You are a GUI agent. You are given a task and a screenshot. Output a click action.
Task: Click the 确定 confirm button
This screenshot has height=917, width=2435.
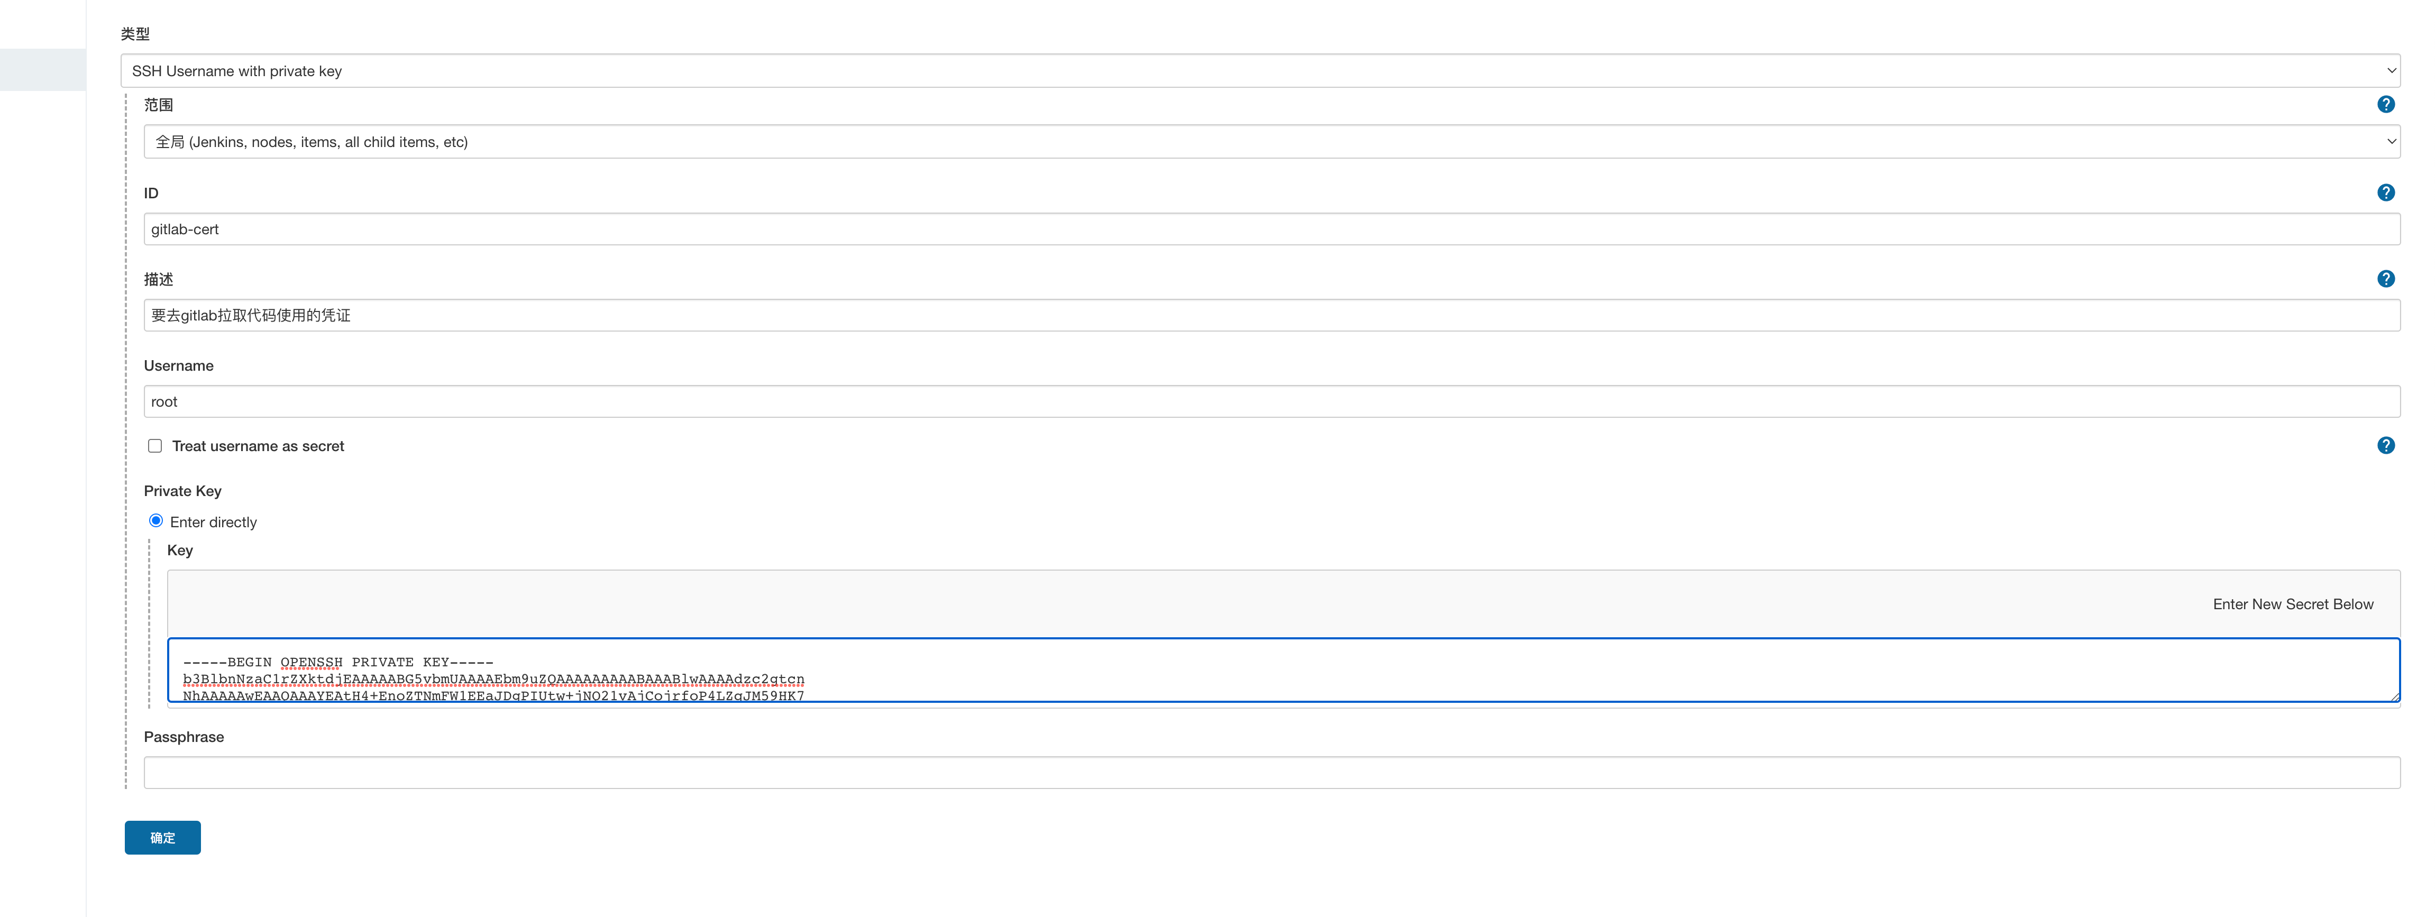click(162, 838)
